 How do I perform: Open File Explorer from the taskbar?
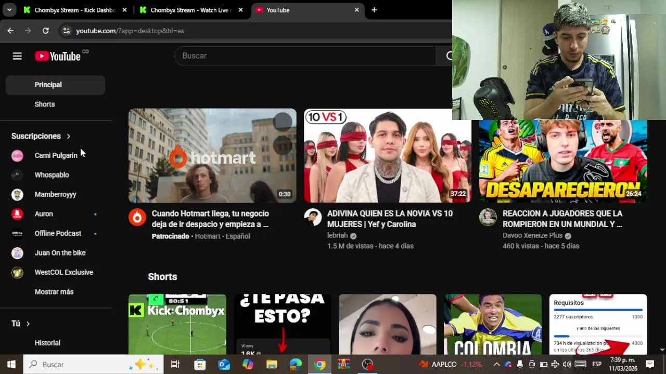[x=272, y=364]
